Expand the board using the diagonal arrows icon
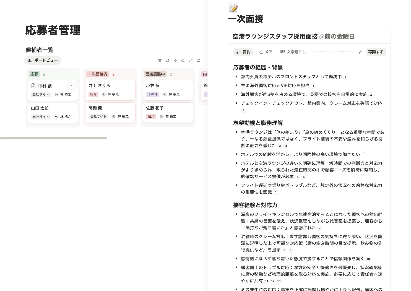This screenshot has height=291, width=411. tap(191, 60)
